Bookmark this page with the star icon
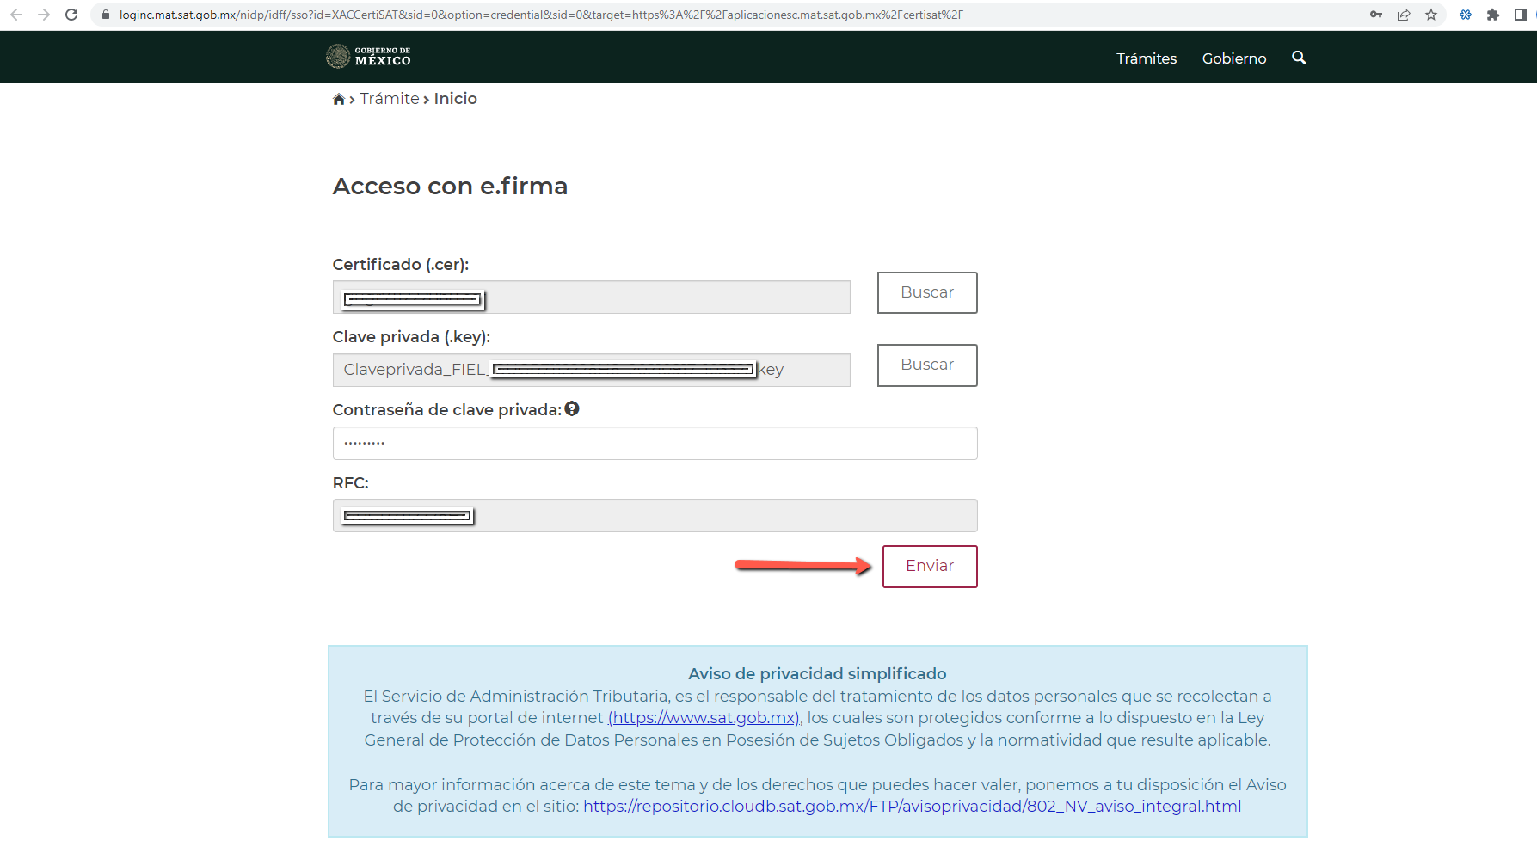 (x=1431, y=15)
